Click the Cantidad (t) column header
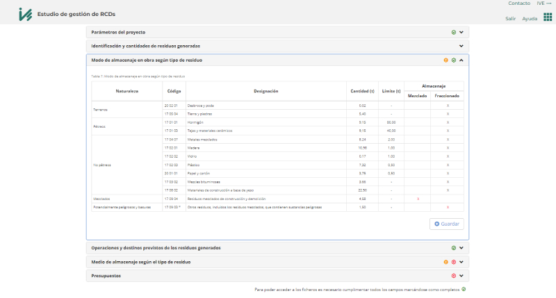The image size is (556, 298). [362, 91]
